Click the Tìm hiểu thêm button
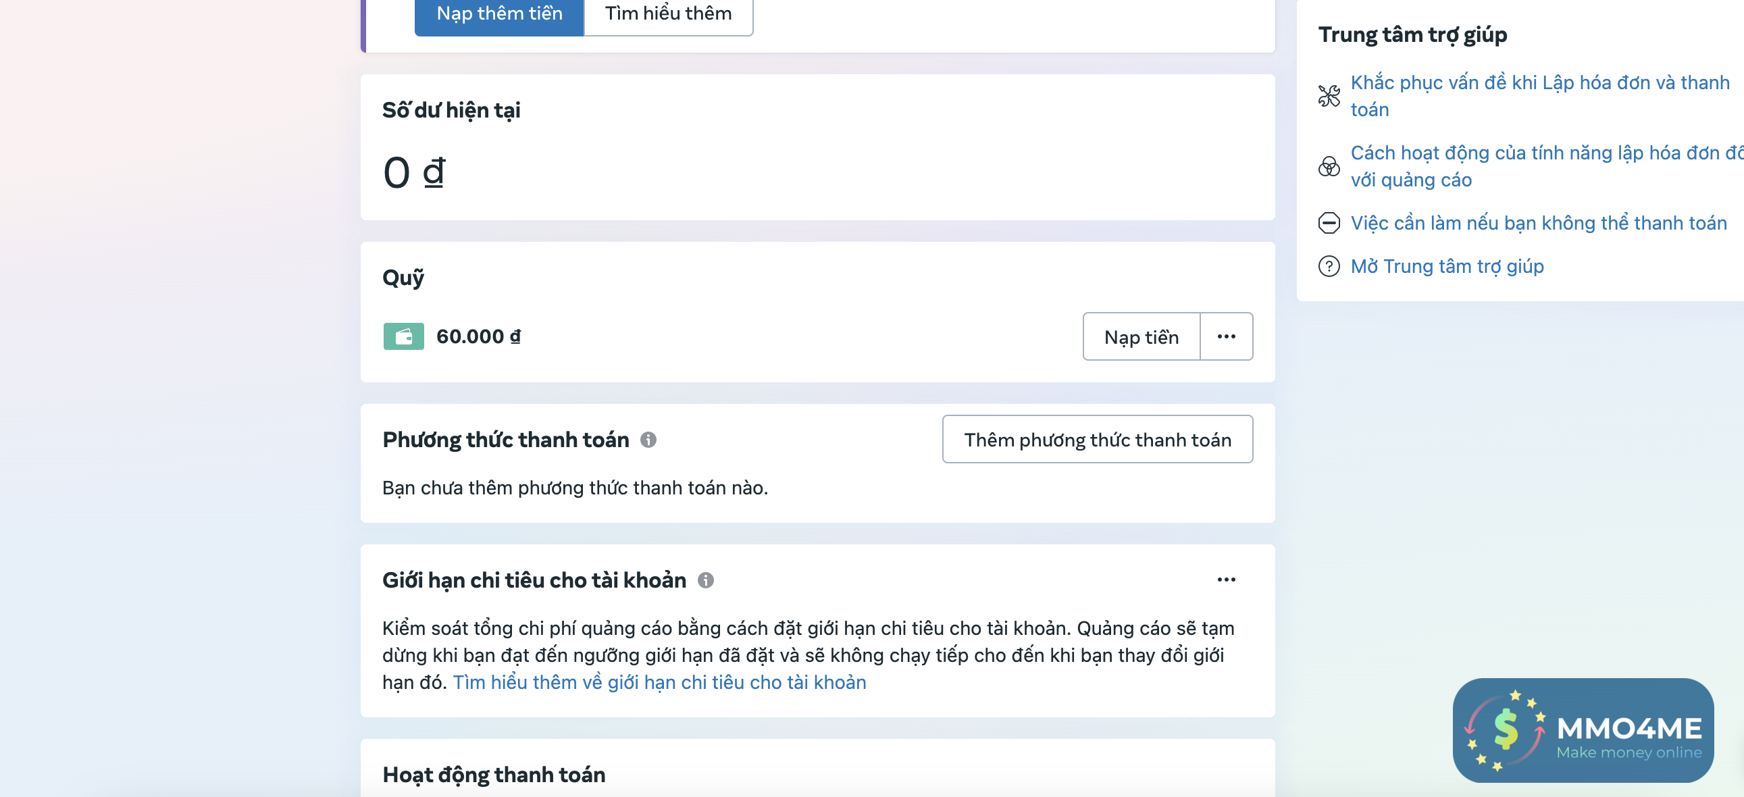This screenshot has height=797, width=1744. (667, 14)
